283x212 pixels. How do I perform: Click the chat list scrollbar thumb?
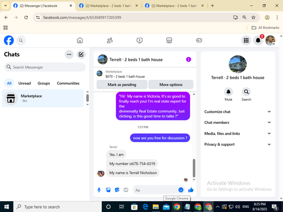tap(87, 98)
